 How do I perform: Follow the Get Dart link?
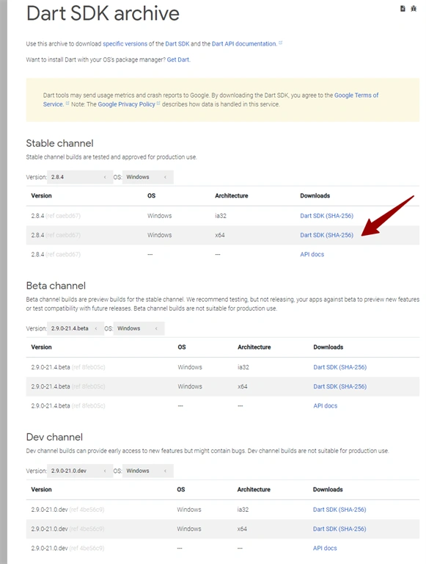(177, 59)
